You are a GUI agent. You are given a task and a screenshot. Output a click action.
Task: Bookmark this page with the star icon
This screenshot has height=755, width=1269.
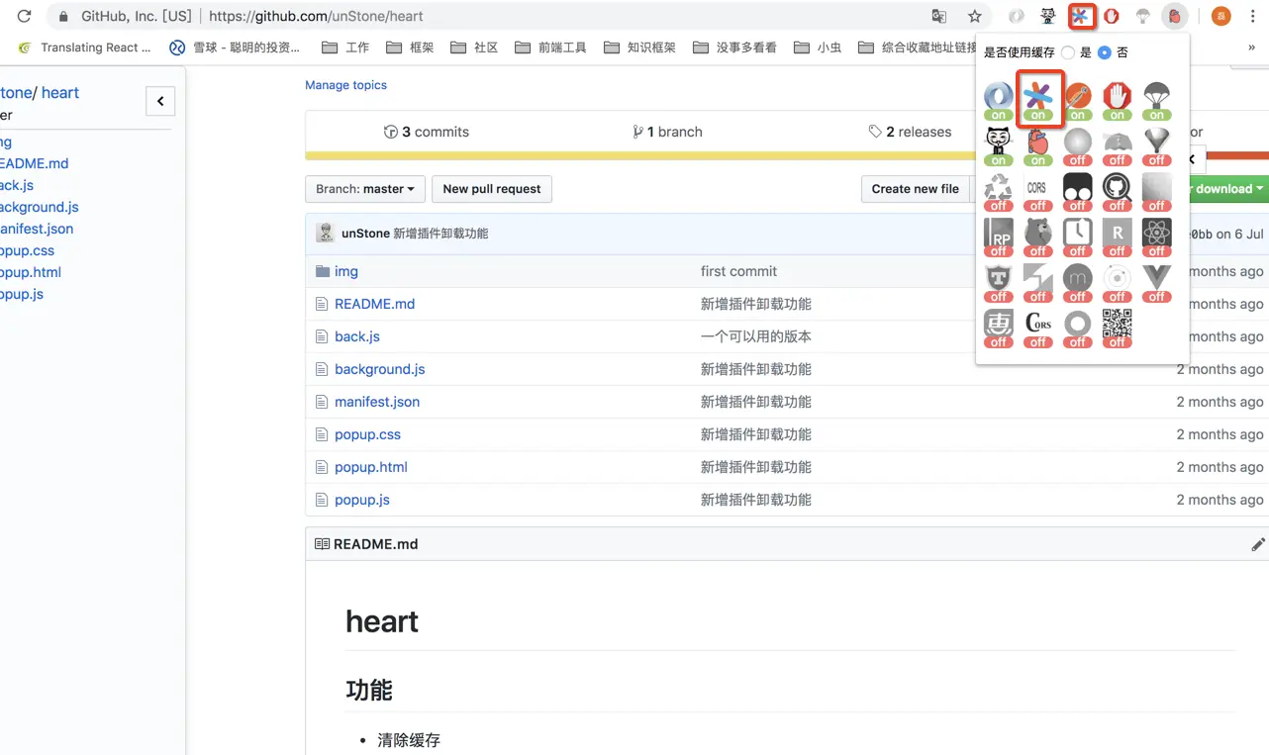tap(975, 16)
